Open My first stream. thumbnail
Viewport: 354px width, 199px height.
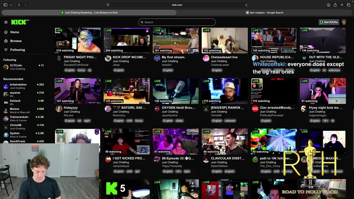176,40
